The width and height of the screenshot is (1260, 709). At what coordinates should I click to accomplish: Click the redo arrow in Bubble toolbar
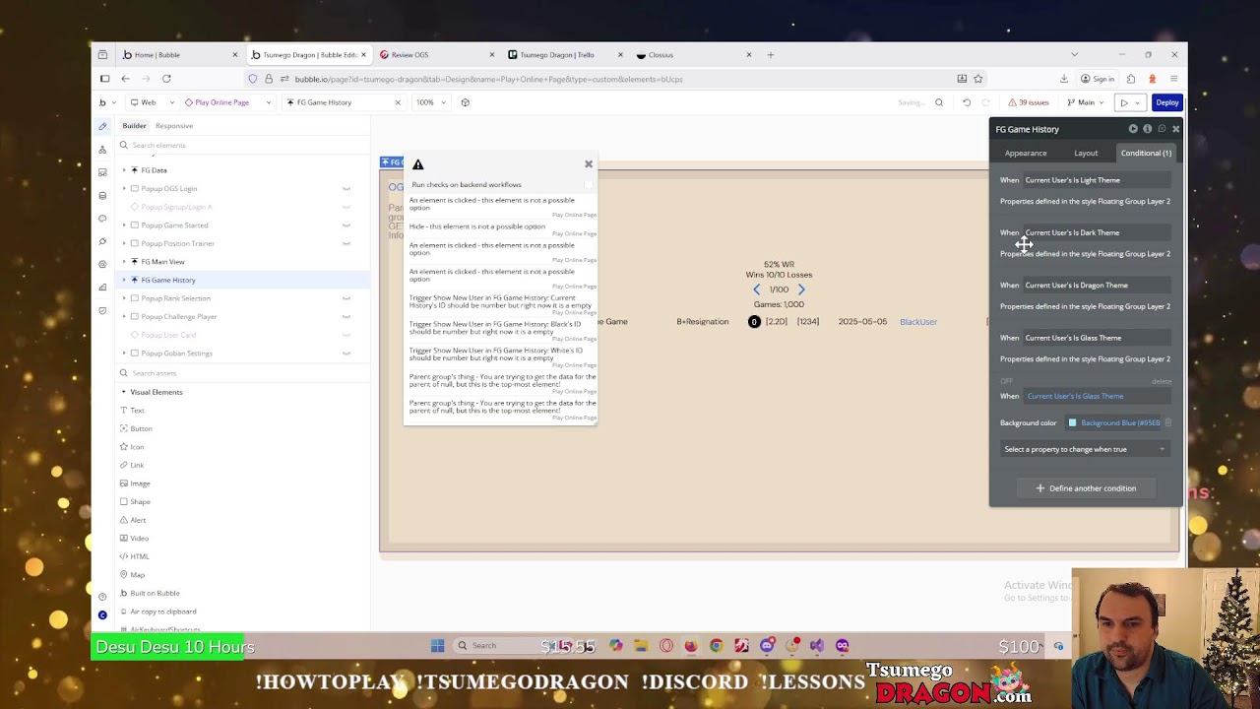pyautogui.click(x=986, y=102)
